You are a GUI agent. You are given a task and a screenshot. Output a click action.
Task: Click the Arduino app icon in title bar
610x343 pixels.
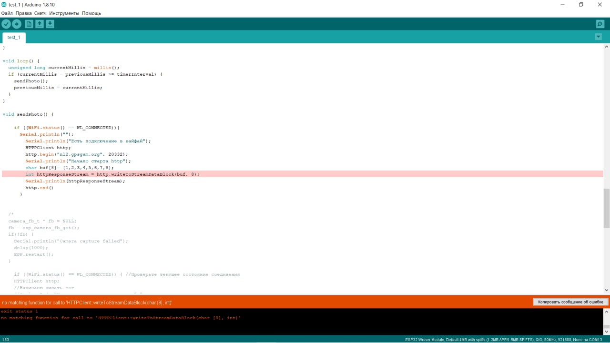pos(4,4)
